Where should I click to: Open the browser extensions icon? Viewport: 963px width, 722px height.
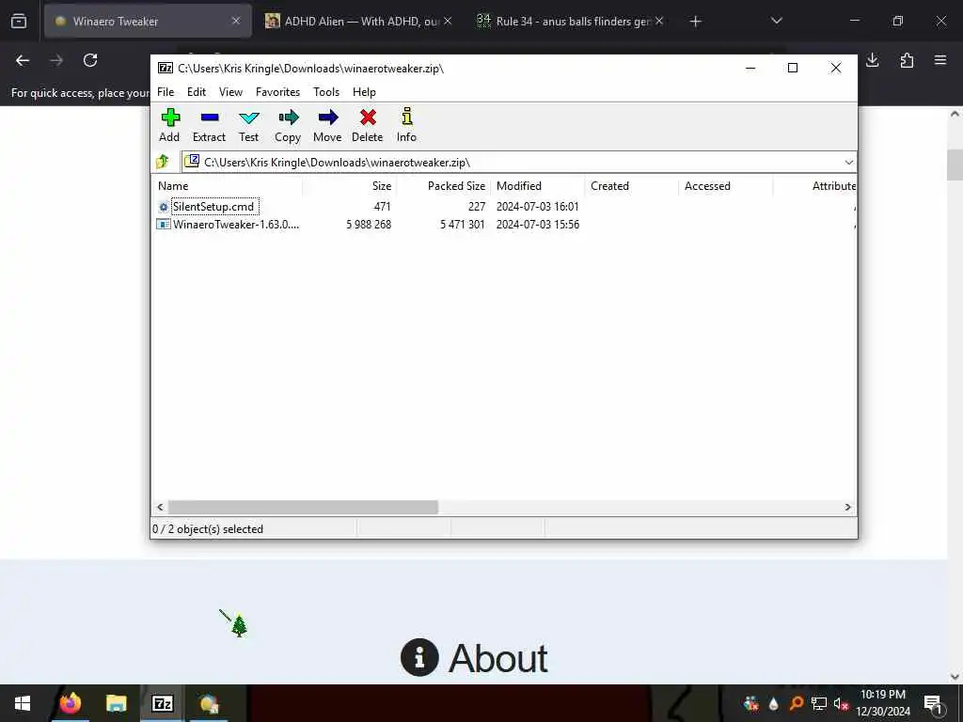(x=907, y=60)
